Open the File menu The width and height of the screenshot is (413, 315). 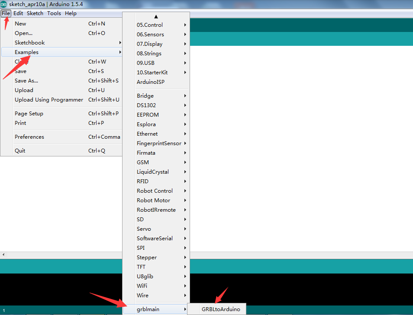[6, 13]
